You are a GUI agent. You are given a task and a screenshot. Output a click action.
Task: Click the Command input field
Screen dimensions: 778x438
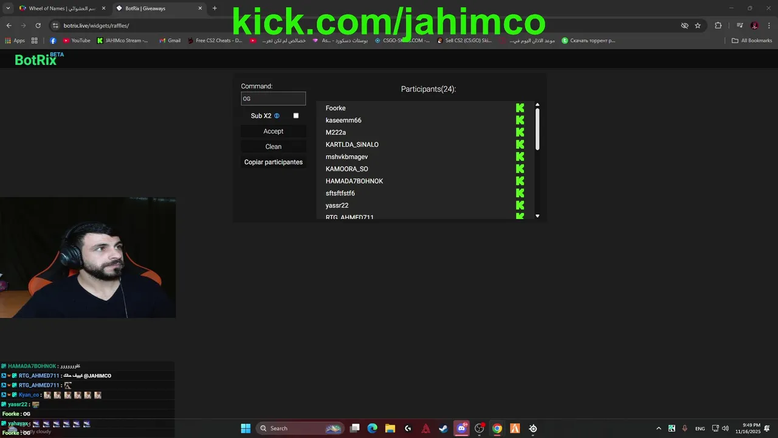point(274,99)
